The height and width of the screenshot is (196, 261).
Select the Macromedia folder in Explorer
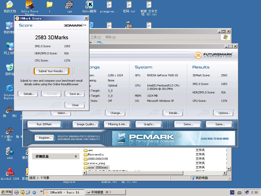click(94, 154)
